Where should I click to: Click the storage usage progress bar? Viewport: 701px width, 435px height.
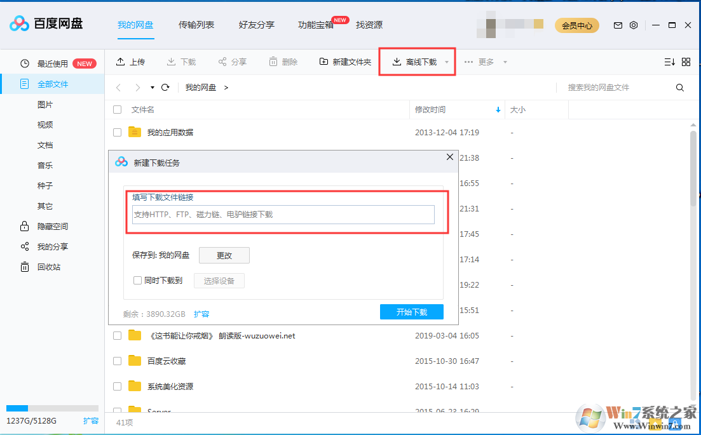52,408
